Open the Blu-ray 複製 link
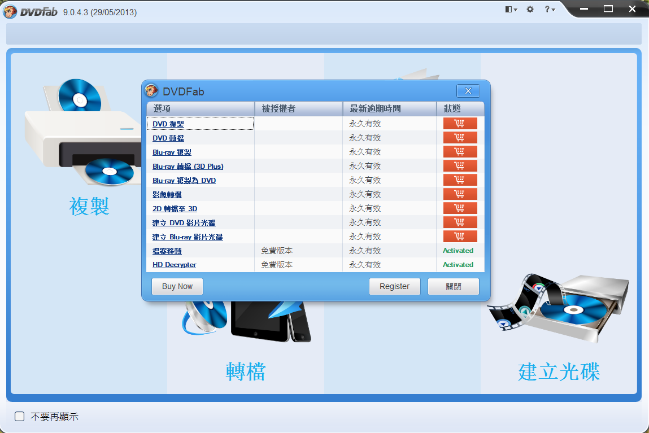This screenshot has width=649, height=433. (172, 152)
